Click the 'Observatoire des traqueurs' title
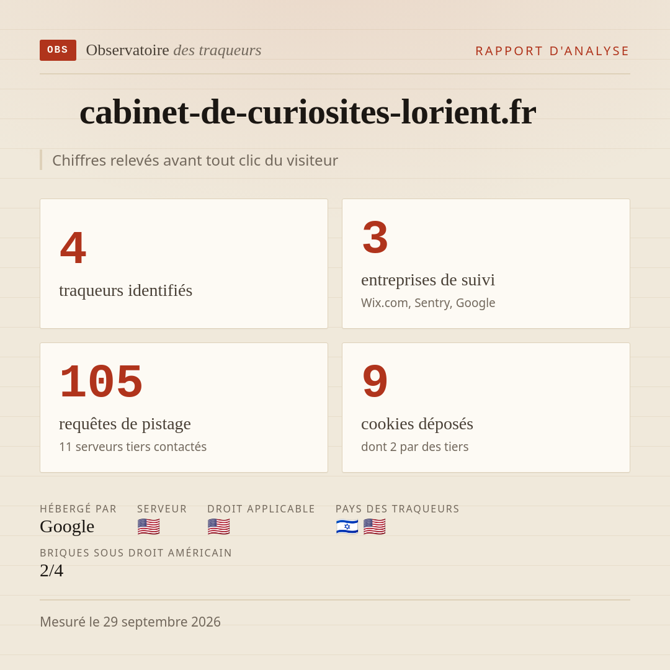This screenshot has width=670, height=670. coord(174,50)
